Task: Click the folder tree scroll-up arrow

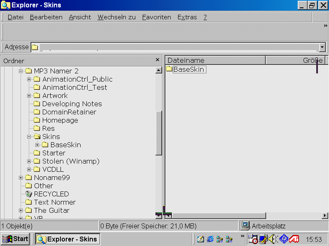Action: point(159,71)
